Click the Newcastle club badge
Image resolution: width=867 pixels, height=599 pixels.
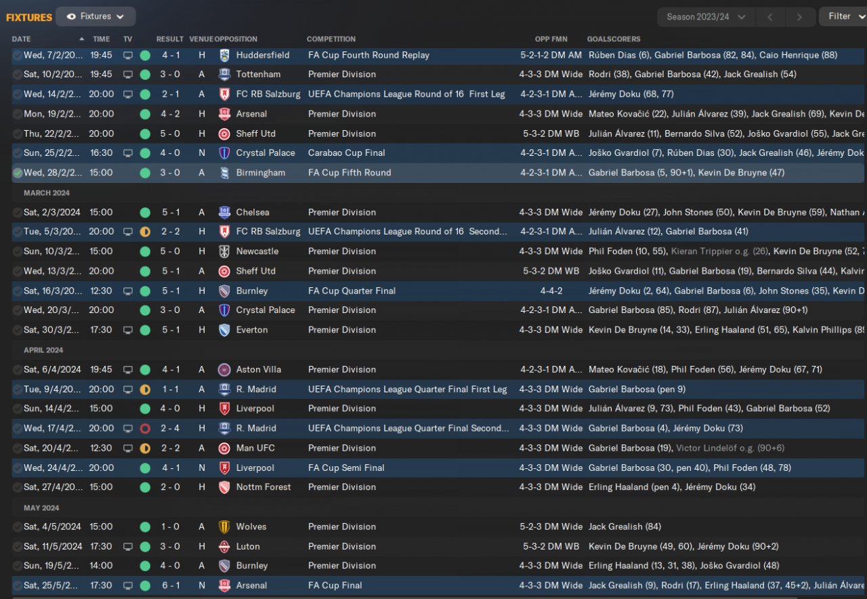coord(224,251)
